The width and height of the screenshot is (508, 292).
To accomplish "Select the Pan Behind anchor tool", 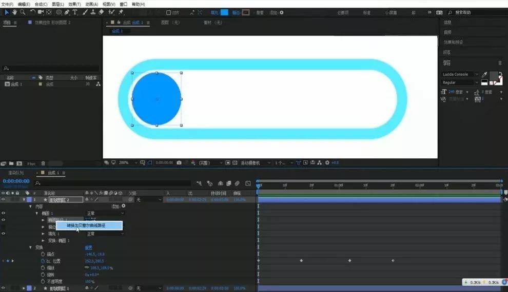I will click(49, 12).
